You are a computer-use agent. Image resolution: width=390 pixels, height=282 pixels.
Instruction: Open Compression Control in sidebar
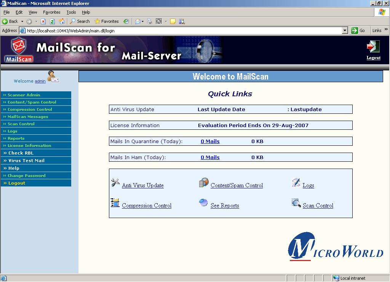[36, 109]
